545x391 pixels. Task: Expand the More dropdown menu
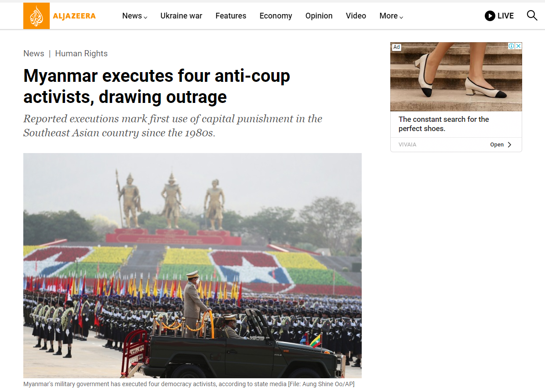(x=391, y=16)
